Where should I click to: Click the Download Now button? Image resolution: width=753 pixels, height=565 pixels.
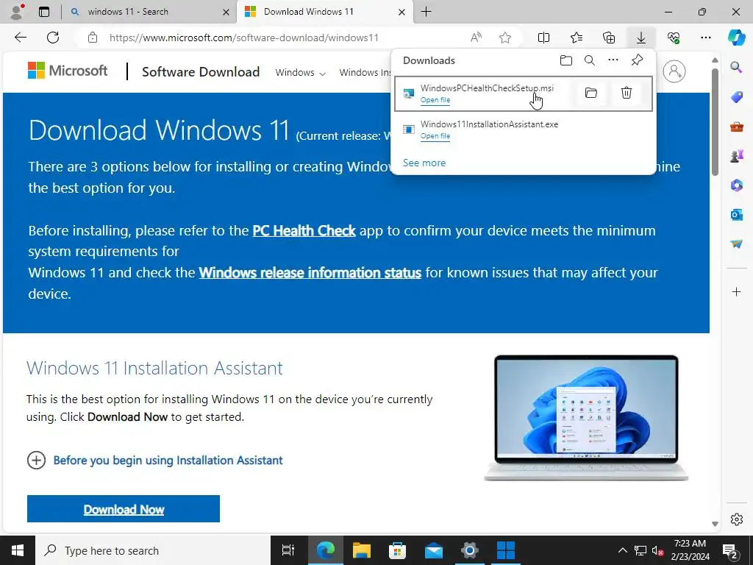coord(124,509)
